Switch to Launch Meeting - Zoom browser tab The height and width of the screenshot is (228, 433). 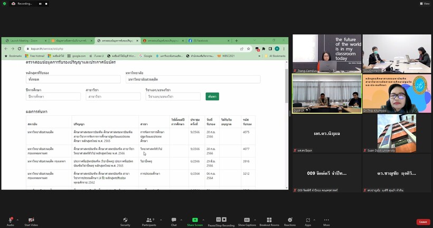tap(26, 41)
